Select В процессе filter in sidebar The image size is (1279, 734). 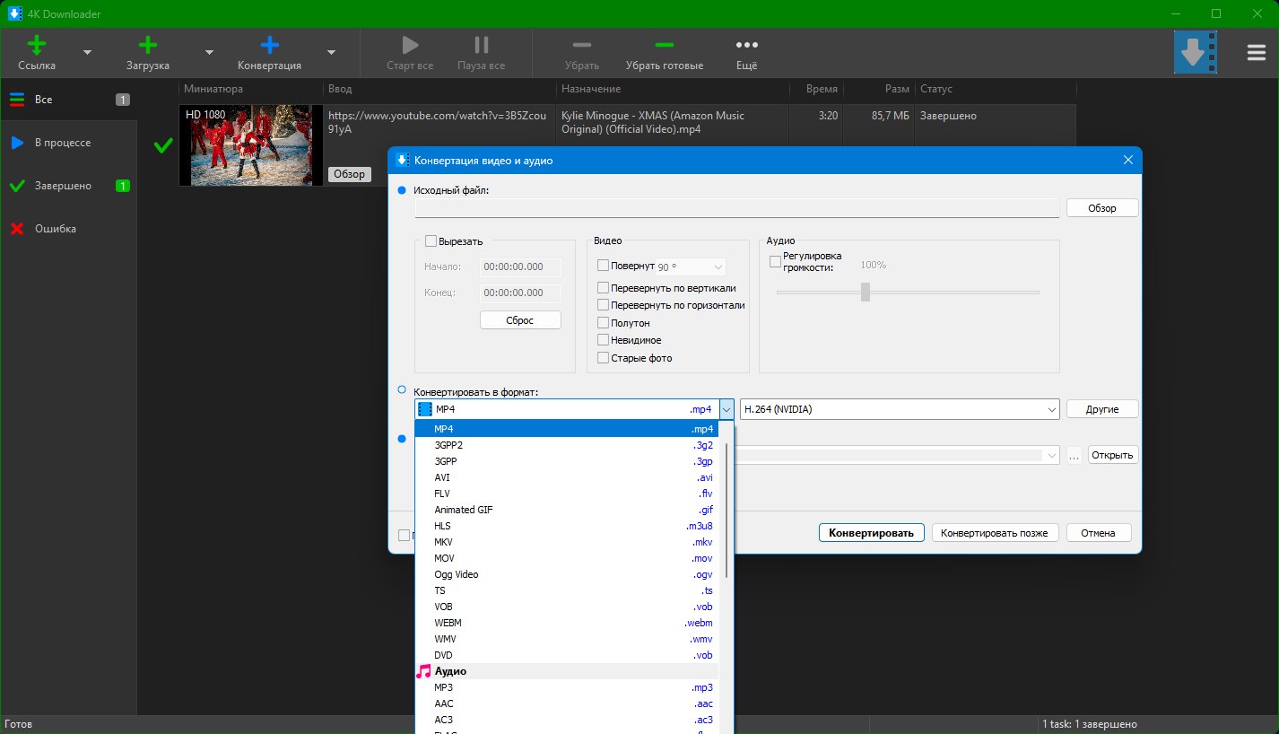(63, 143)
